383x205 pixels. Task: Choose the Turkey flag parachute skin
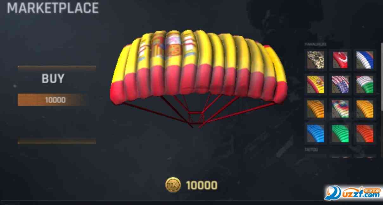pos(340,59)
